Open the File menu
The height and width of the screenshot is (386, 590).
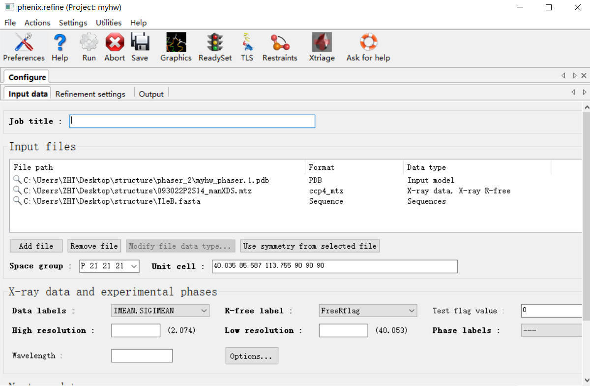(x=10, y=23)
